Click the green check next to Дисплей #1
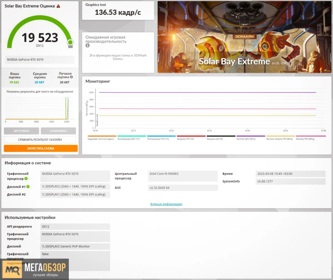The image size is (333, 280). pos(28,187)
